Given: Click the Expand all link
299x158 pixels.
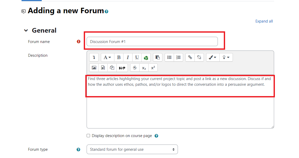Looking at the screenshot, I should [264, 21].
